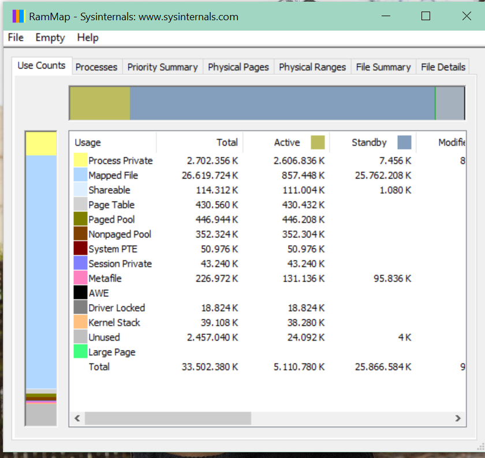
Task: Select the Paged Pool row label
Action: point(111,219)
